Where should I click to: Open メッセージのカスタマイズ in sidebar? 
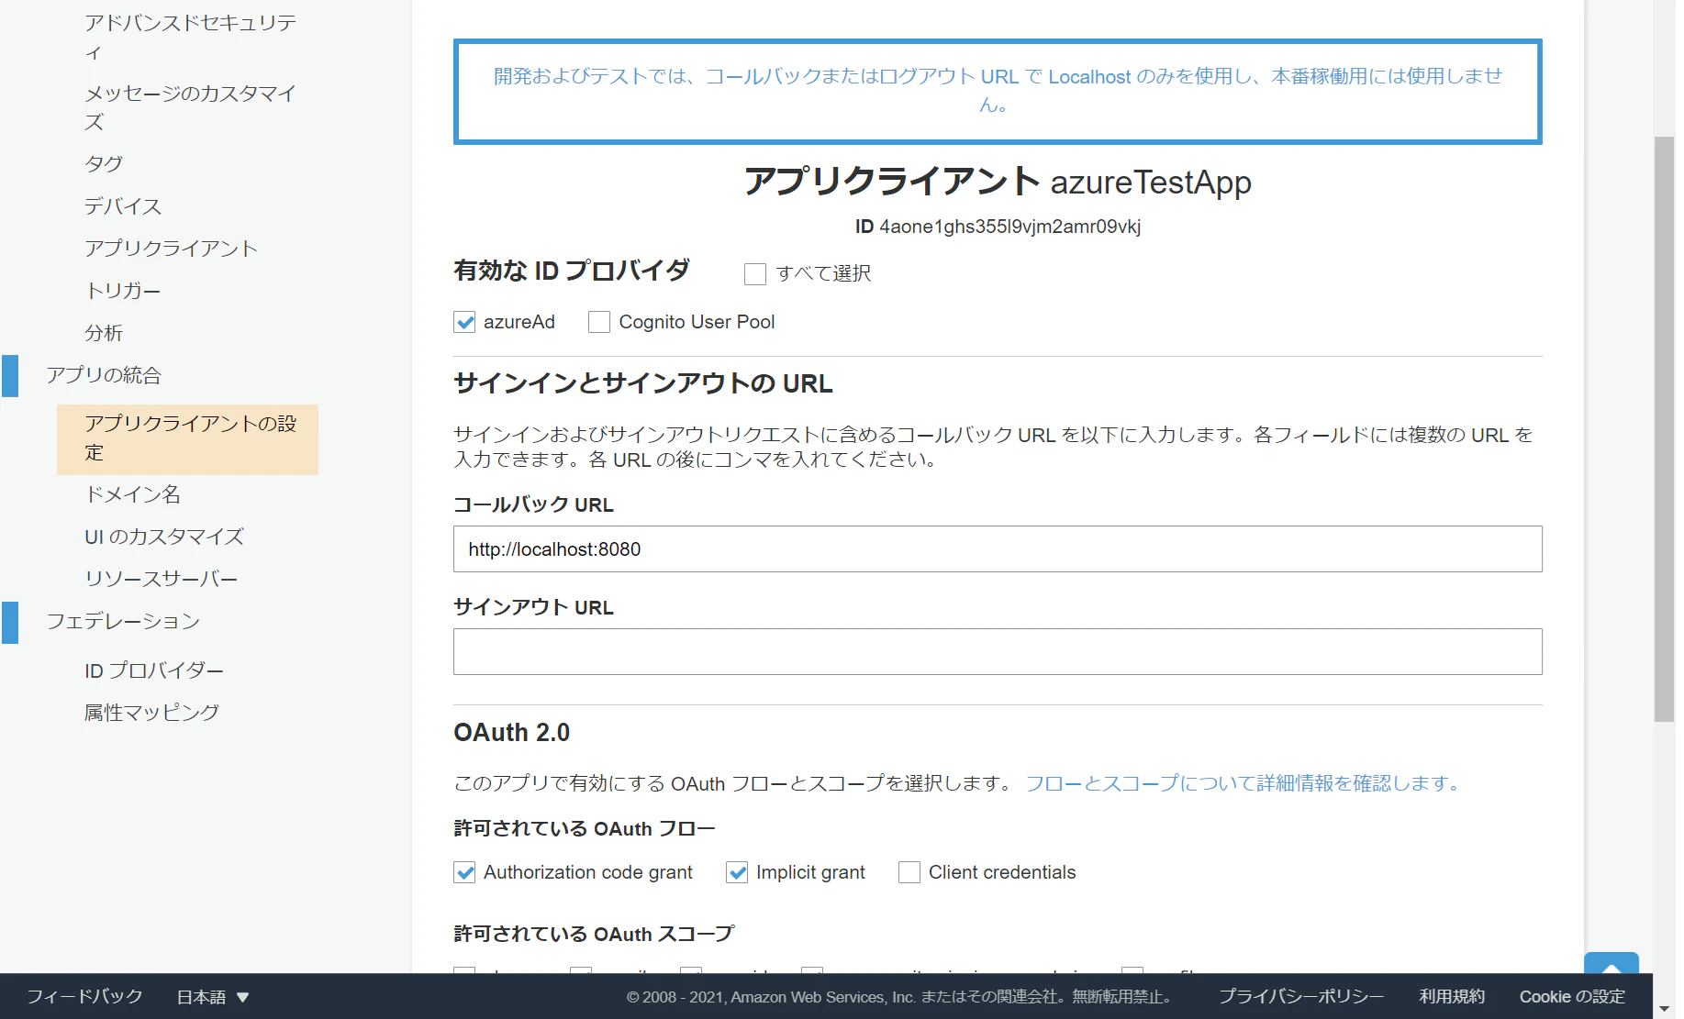click(190, 107)
